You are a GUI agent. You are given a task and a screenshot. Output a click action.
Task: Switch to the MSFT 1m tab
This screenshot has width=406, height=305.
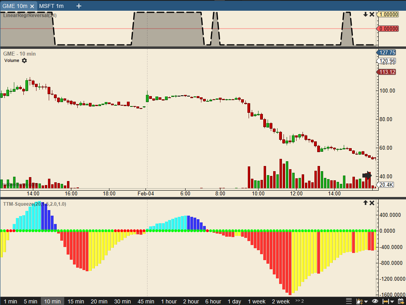point(52,6)
